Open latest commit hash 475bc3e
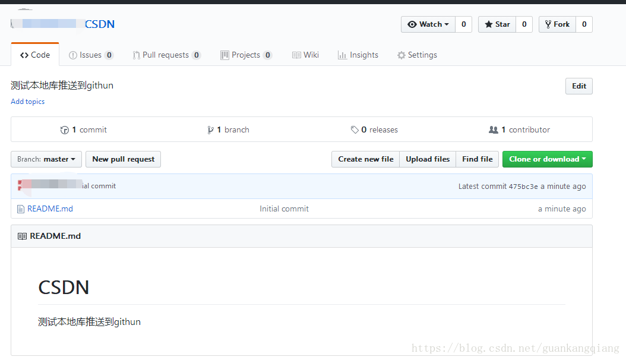 point(523,187)
